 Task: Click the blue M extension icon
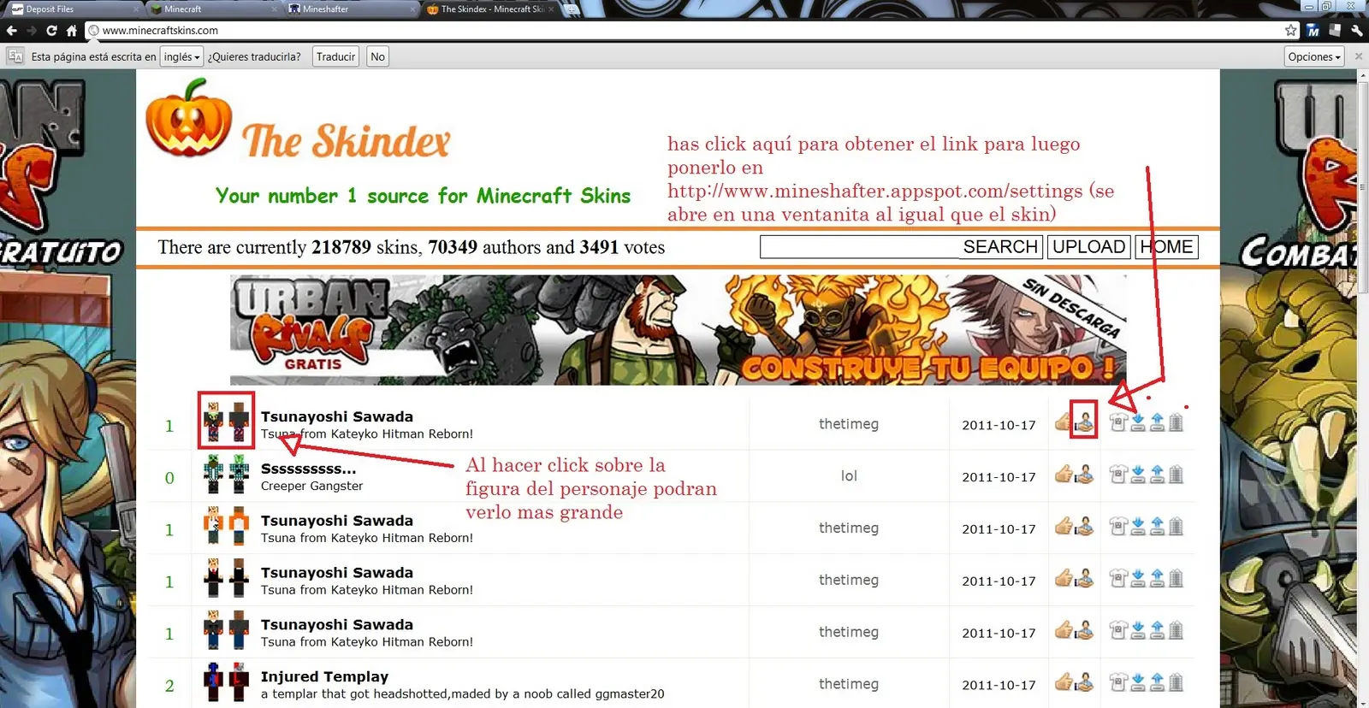(x=1313, y=30)
